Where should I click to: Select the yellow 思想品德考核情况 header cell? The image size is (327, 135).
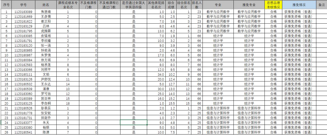[x=273, y=5]
